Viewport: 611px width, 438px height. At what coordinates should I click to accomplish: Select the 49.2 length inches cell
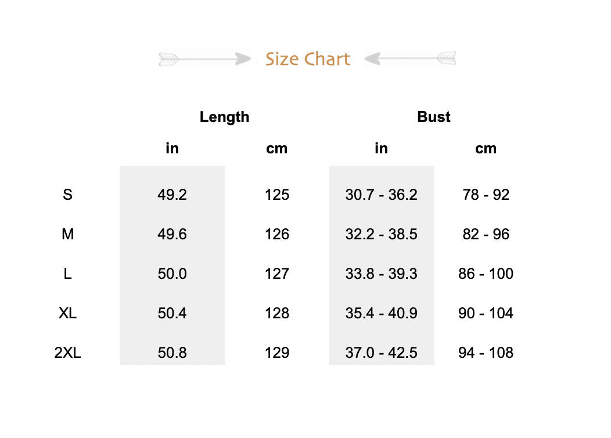click(x=172, y=195)
